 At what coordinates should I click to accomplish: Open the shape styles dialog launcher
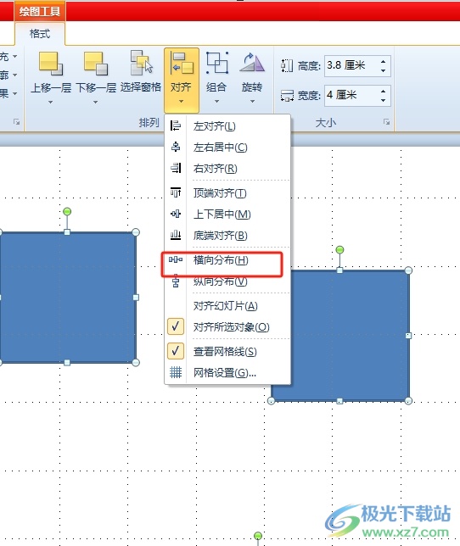[16, 122]
